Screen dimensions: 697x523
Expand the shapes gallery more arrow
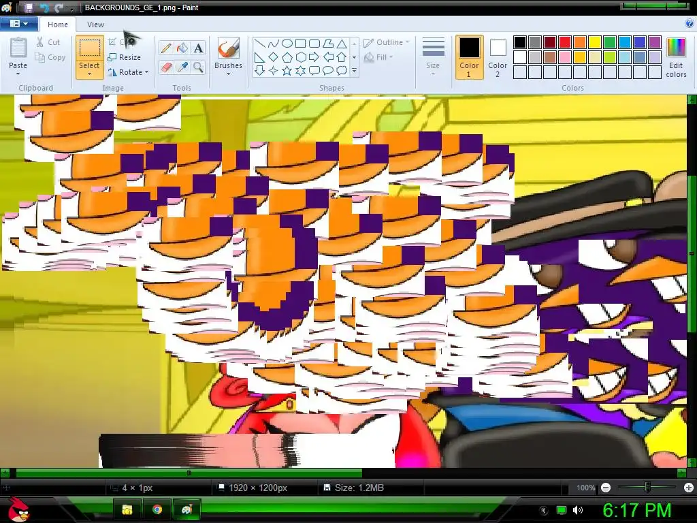point(354,70)
